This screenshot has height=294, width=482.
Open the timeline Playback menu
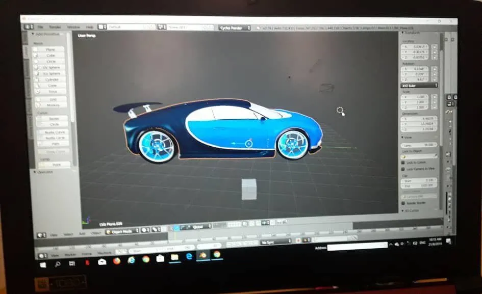pyautogui.click(x=104, y=253)
